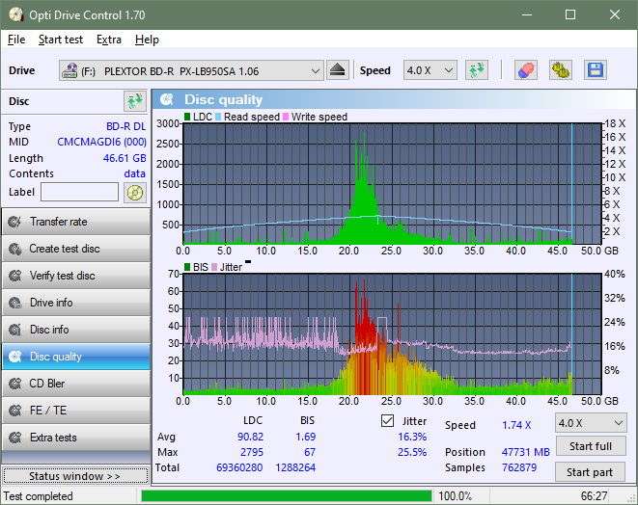Click the green test progress bar
The width and height of the screenshot is (638, 505).
coord(287,496)
